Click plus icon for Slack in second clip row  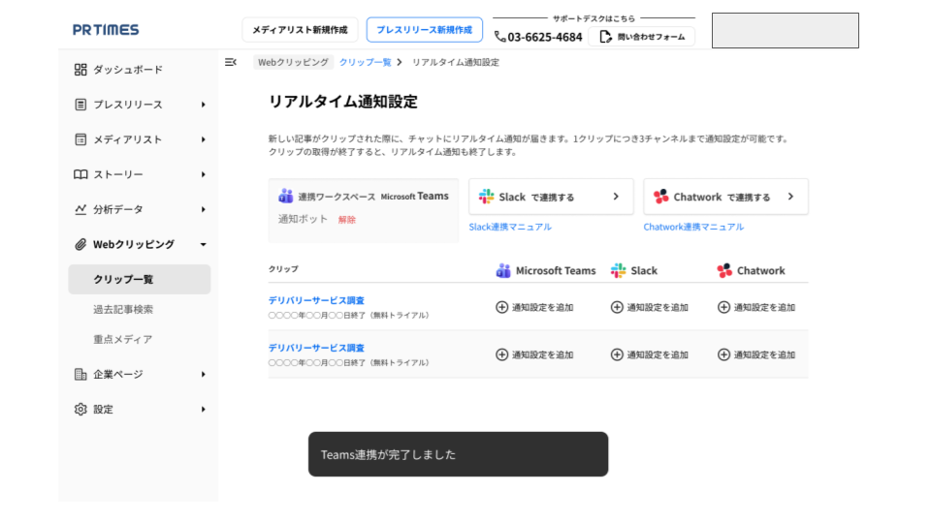pyautogui.click(x=617, y=354)
